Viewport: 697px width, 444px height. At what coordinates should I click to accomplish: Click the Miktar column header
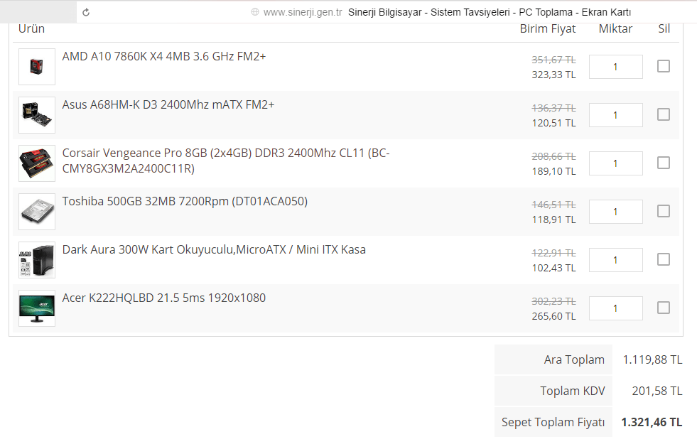point(616,28)
